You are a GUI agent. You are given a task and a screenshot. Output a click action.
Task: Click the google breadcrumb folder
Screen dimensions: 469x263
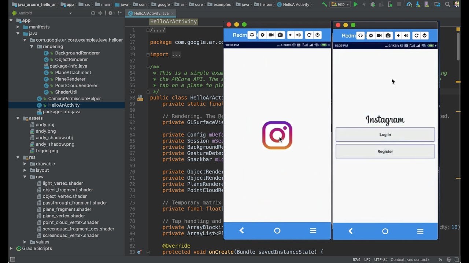(160, 4)
